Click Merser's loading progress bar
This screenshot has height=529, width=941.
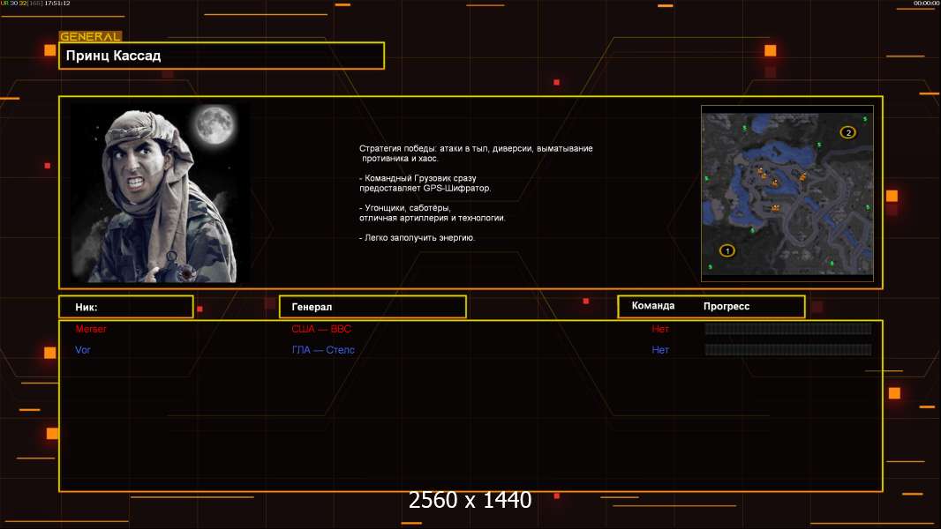pyautogui.click(x=788, y=328)
